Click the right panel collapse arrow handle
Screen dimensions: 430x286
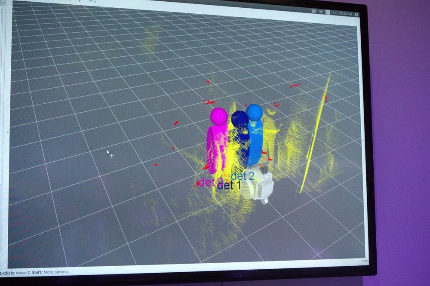tap(363, 140)
